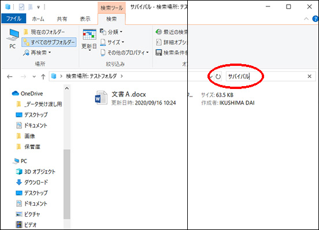This screenshot has height=230, width=319.
Task: Click the navigation pane scroll up arrow
Action: 66,88
